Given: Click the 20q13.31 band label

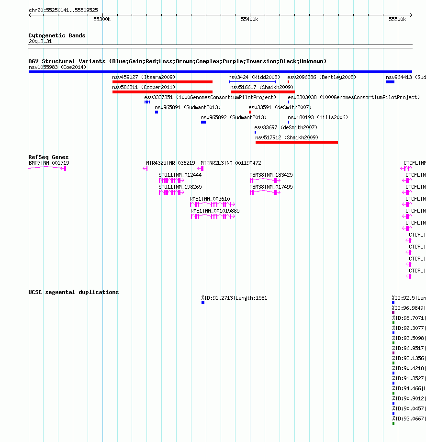Looking at the screenshot, I should [40, 42].
